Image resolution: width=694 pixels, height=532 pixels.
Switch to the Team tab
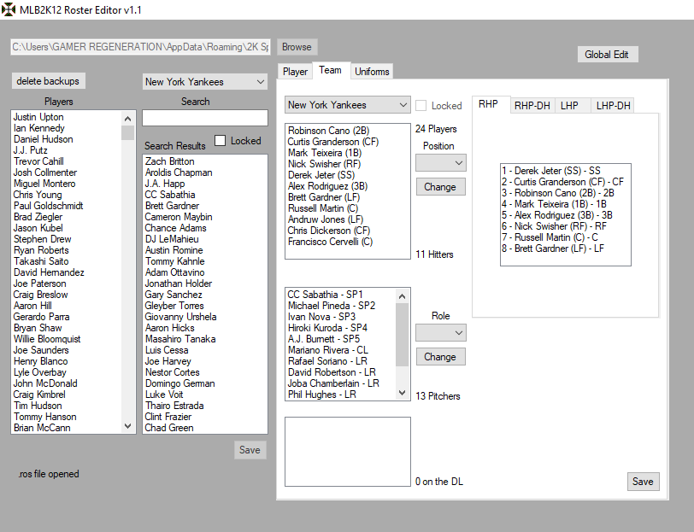pyautogui.click(x=330, y=70)
